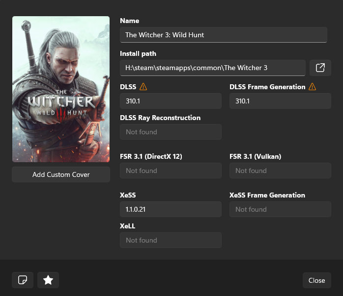Click the Install path heading label
This screenshot has height=296, width=343.
(138, 53)
